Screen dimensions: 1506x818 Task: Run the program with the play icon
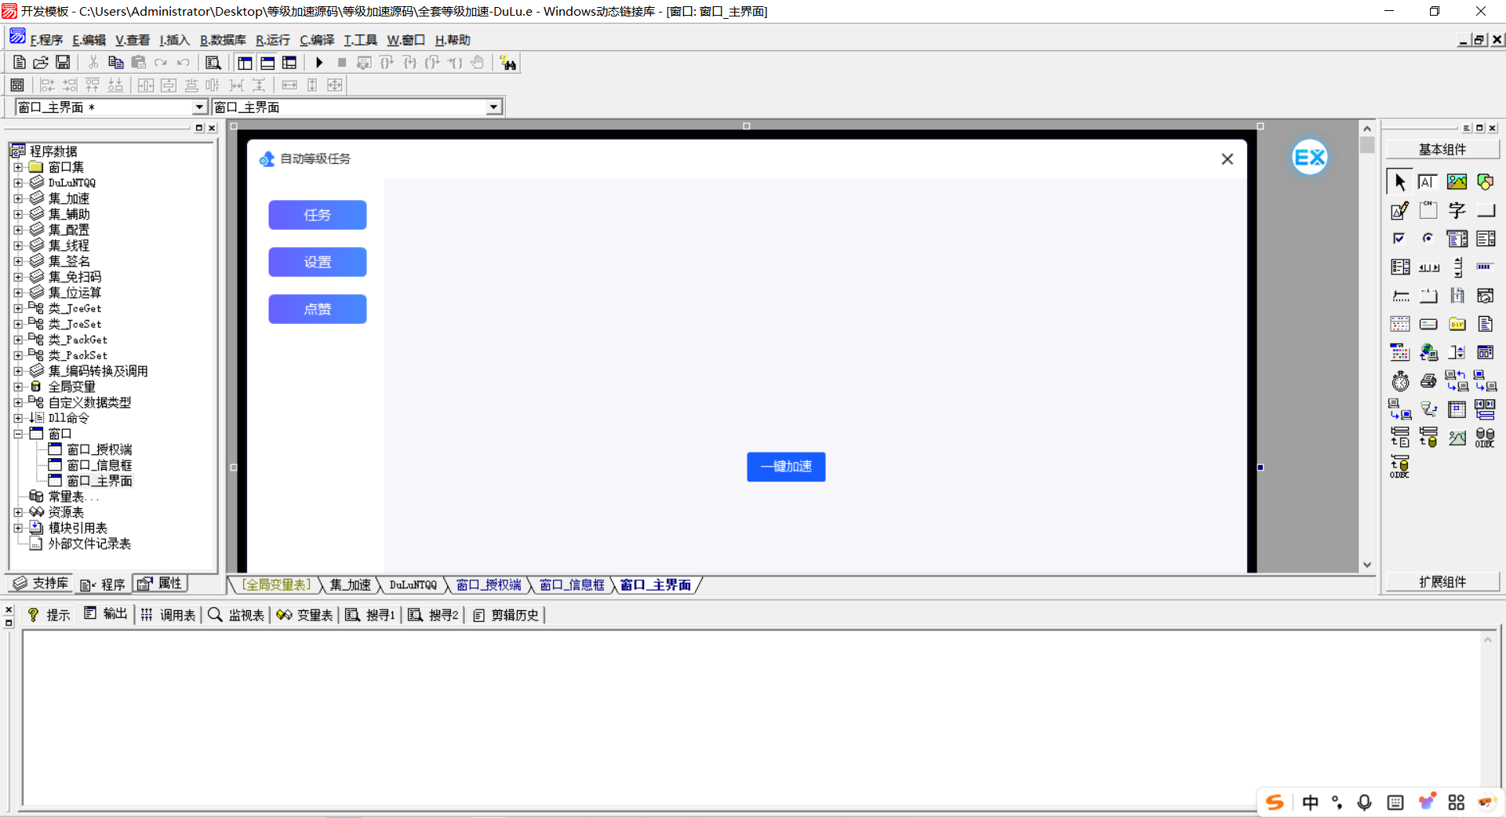pos(319,63)
